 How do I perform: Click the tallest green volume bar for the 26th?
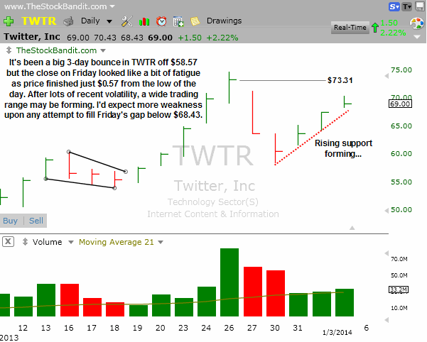[x=229, y=282]
